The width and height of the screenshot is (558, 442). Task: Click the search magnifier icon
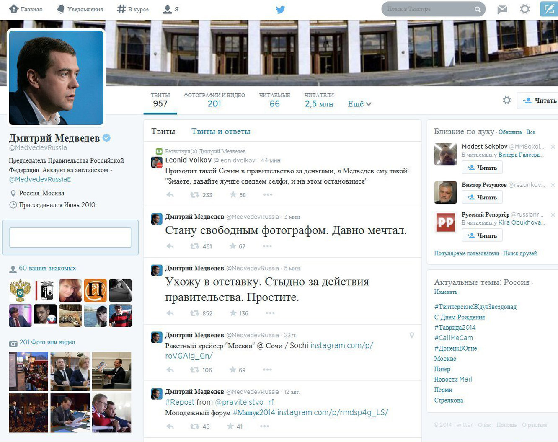point(478,9)
